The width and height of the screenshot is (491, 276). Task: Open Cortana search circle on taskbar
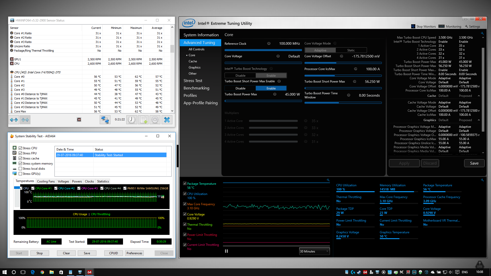tap(14, 272)
